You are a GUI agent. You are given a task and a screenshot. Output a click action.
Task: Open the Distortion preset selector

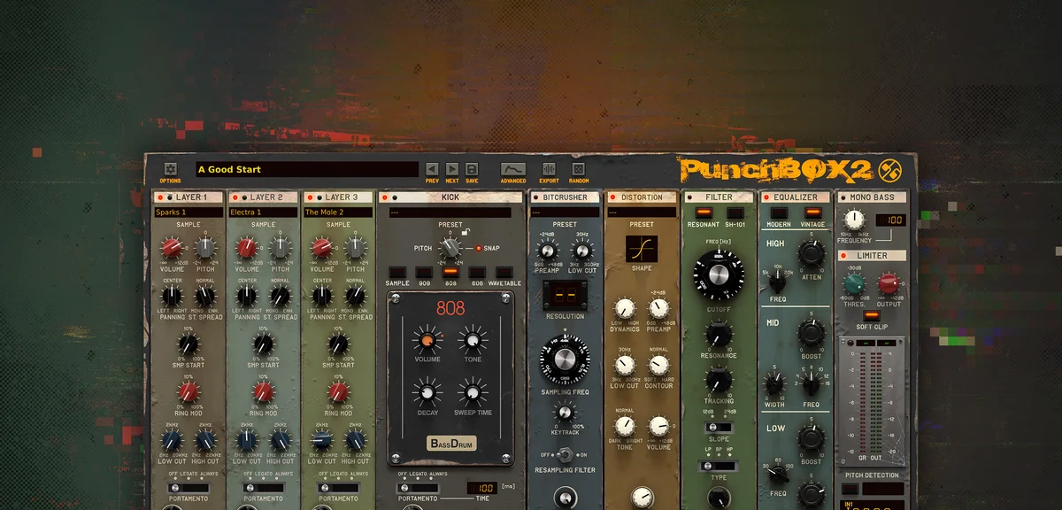(x=642, y=212)
